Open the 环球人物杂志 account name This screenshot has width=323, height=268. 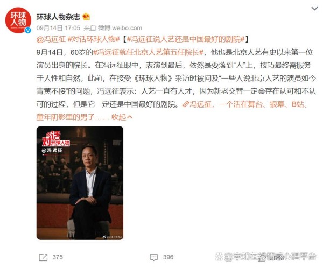pyautogui.click(x=58, y=17)
